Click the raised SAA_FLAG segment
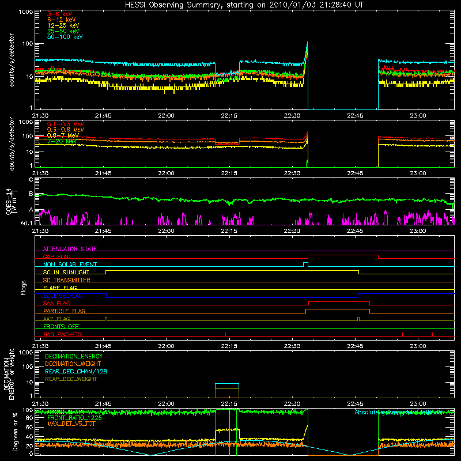Image resolution: width=461 pixels, height=461 pixels. point(339,302)
